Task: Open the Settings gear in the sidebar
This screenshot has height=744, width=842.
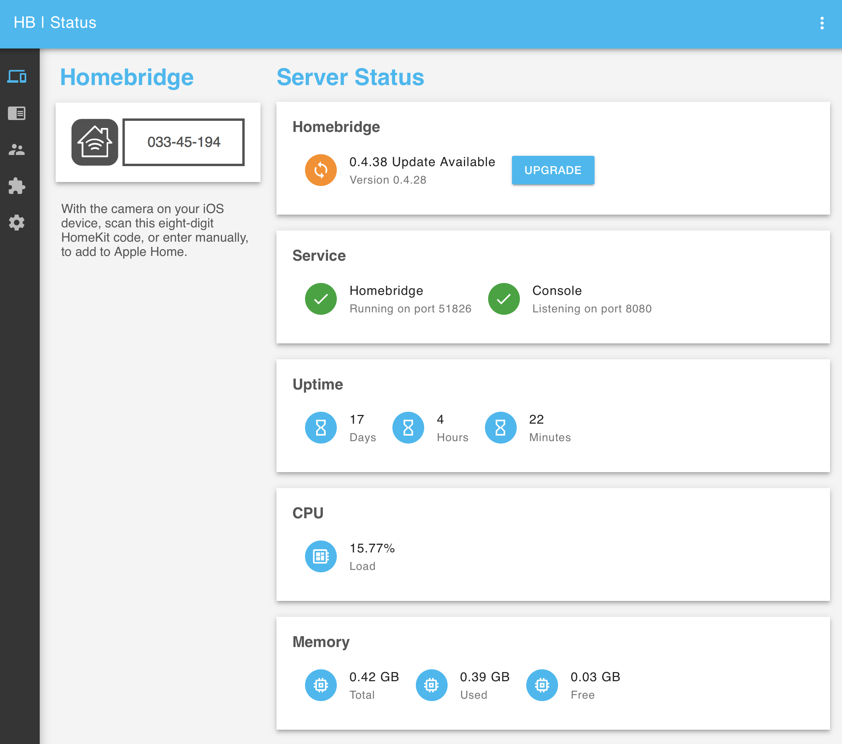Action: click(17, 223)
